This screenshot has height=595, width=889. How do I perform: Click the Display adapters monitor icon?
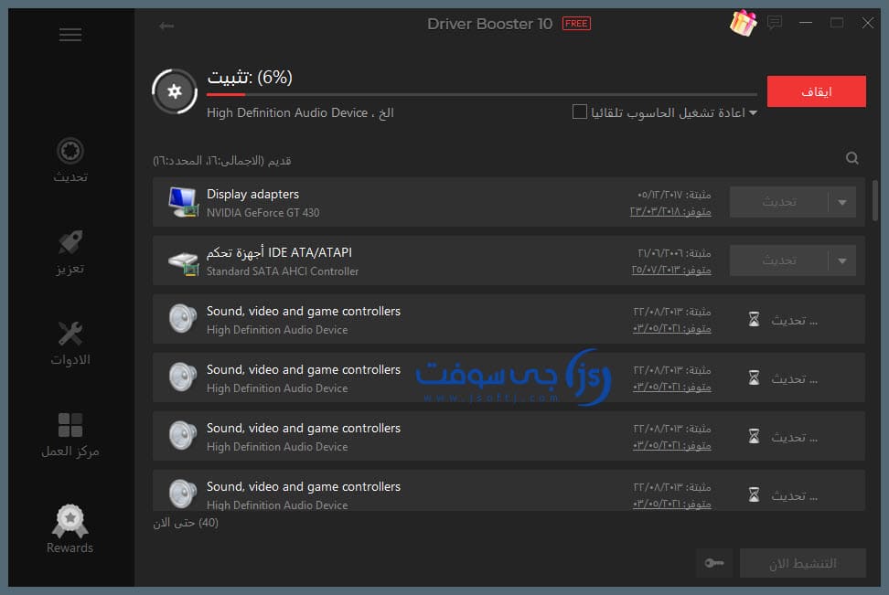click(183, 202)
